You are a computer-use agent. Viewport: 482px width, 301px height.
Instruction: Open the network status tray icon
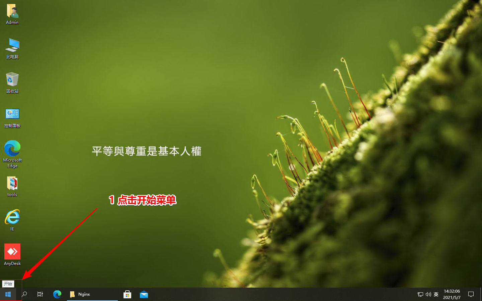(420, 294)
